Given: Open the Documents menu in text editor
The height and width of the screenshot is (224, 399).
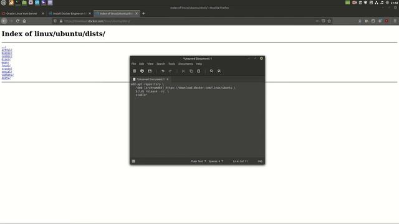Looking at the screenshot, I should [x=186, y=63].
